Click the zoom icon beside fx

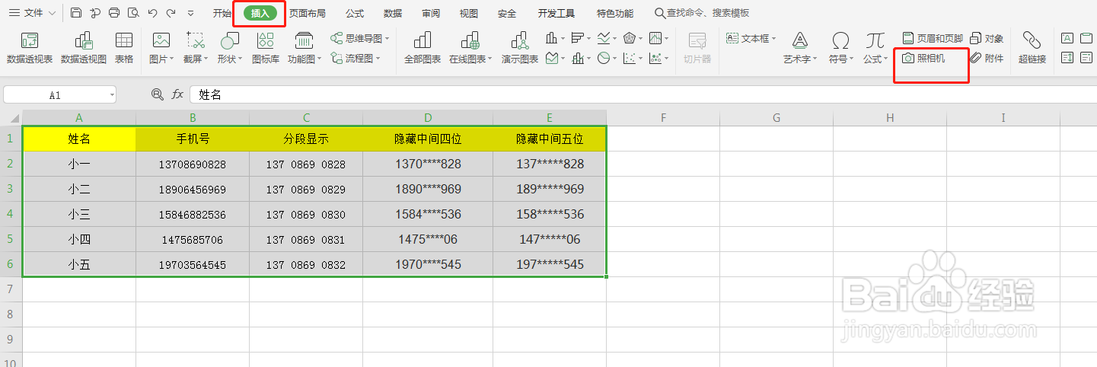[x=157, y=94]
